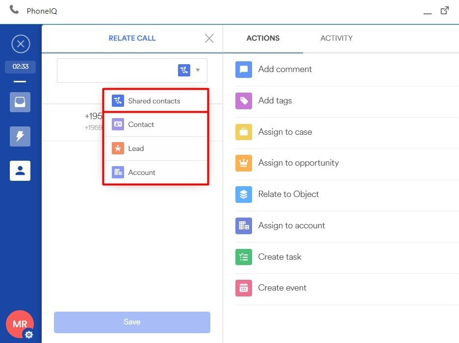
Task: Close the Relate Call panel
Action: click(209, 38)
